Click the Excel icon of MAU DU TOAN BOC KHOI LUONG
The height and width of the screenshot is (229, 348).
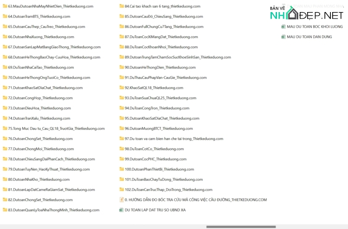[x=284, y=27]
